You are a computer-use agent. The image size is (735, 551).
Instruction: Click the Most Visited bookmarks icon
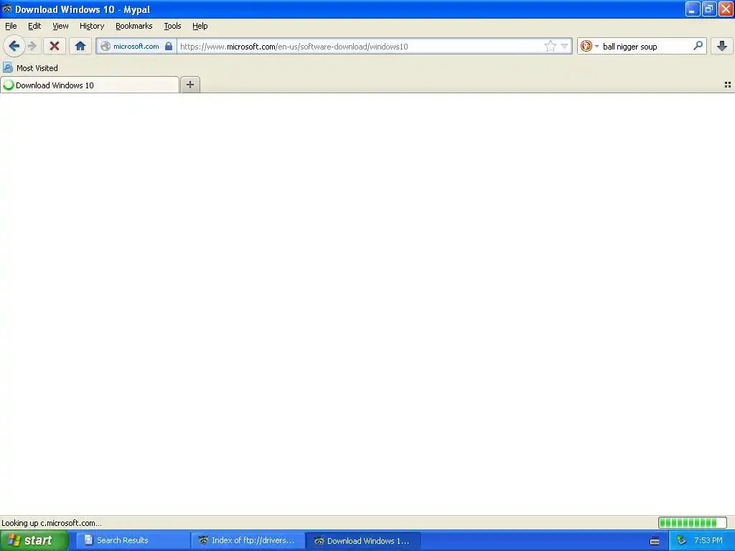pyautogui.click(x=7, y=67)
